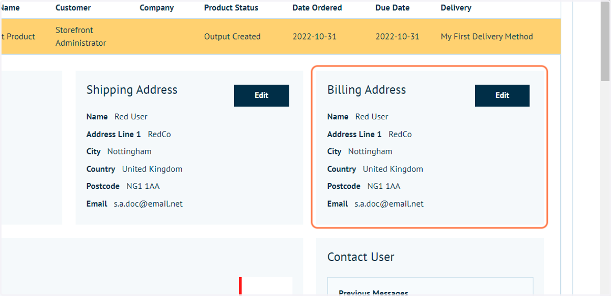
Task: Select shipping postcode NG1 1AA
Action: [143, 186]
